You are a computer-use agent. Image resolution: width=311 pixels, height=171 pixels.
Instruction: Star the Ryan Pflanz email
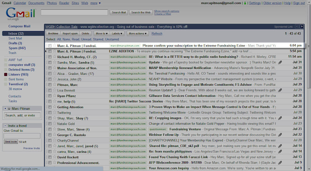click(x=54, y=96)
